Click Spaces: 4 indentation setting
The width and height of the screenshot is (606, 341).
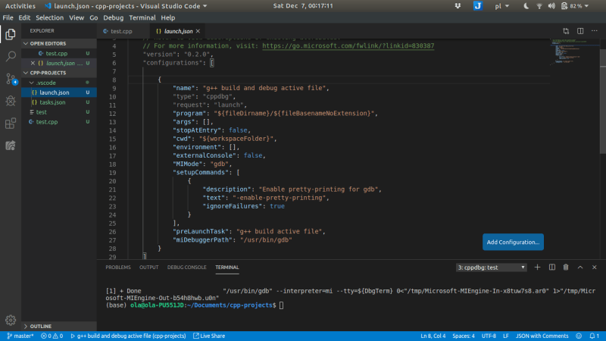point(464,336)
